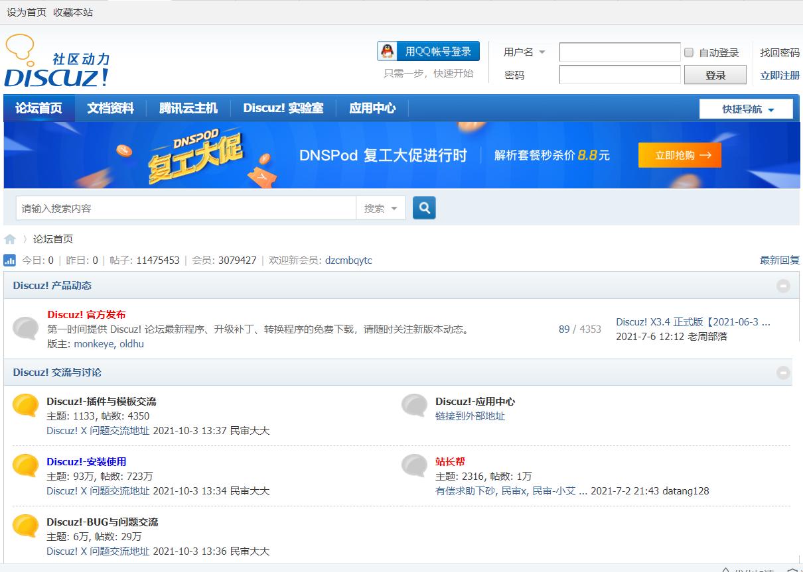Click the 立即抢购 button on the DNSPod banner

pyautogui.click(x=679, y=154)
